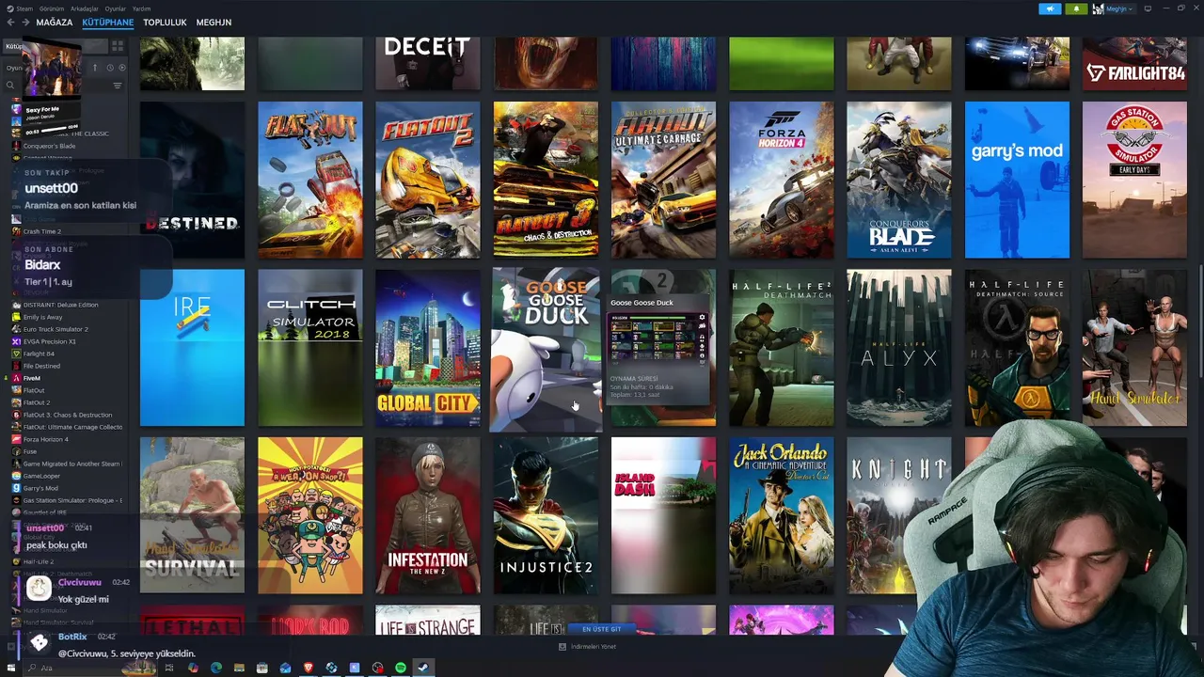Screen dimensions: 1204x677
Task: Open Half-Life Deathmatch: Source cover
Action: [x=1017, y=348]
